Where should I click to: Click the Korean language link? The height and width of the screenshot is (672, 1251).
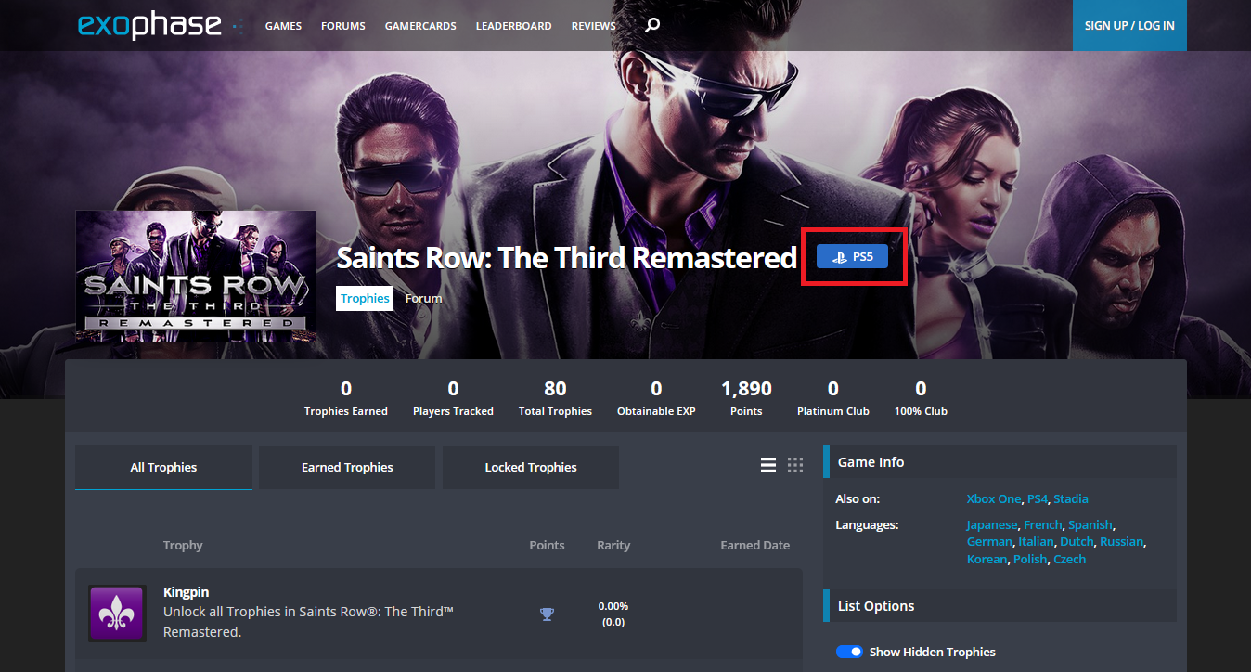[x=986, y=559]
